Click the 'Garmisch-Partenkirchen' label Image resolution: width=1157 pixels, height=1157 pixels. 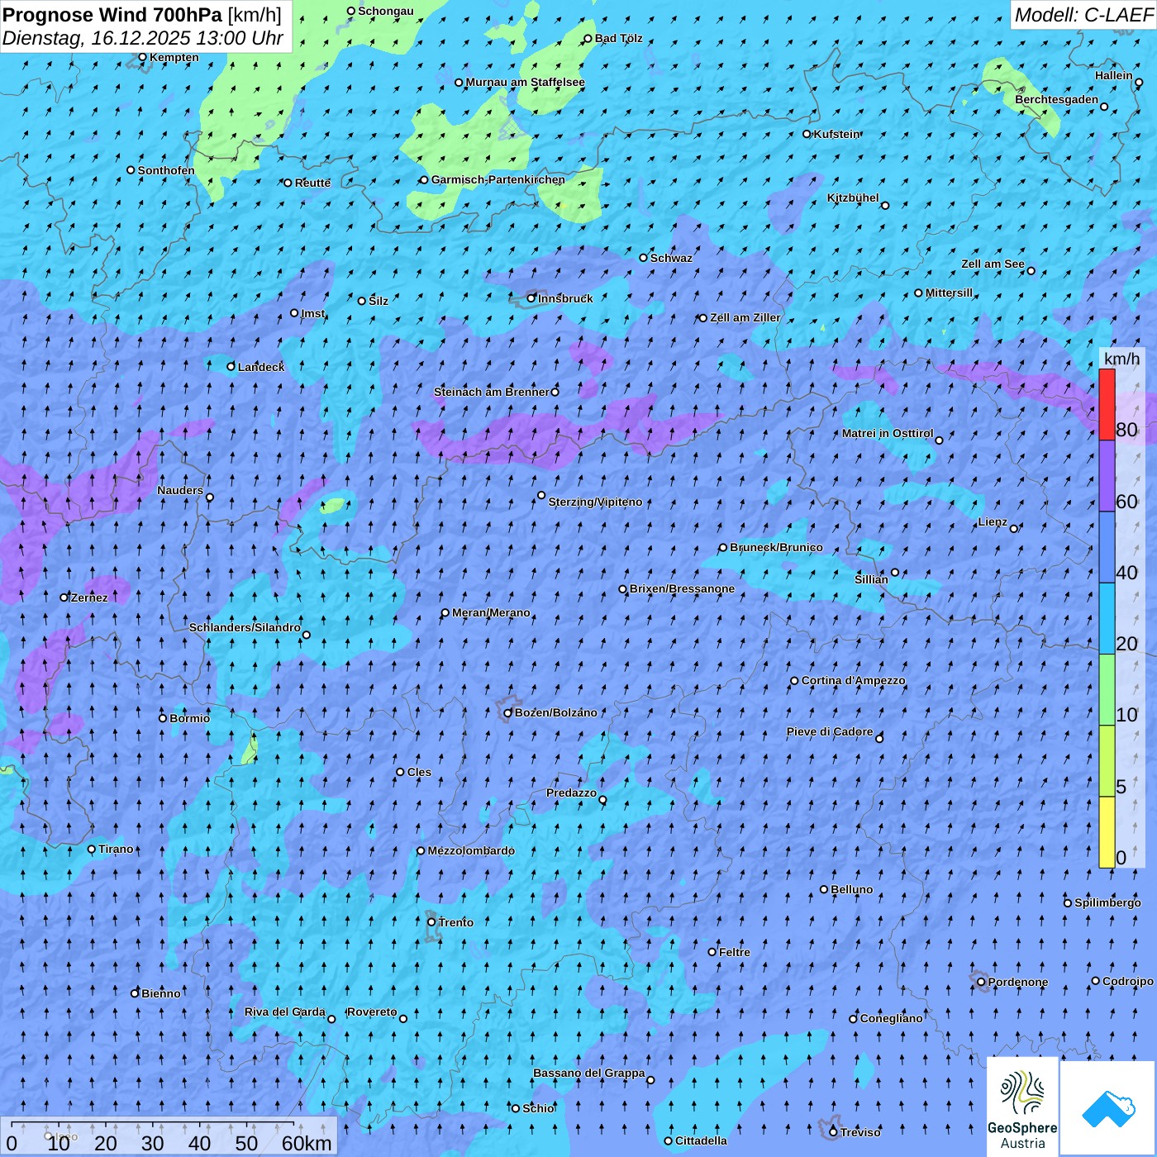tap(498, 179)
